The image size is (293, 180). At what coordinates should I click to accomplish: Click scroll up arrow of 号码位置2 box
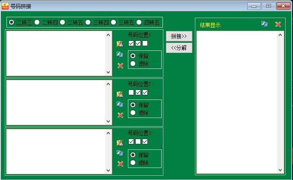click(108, 84)
